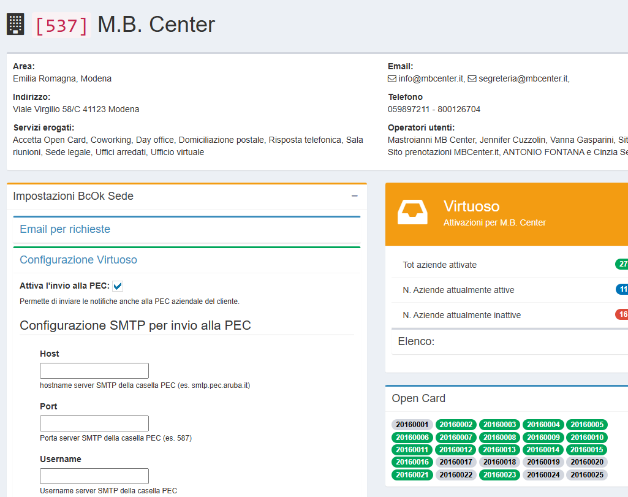Click the Attivazioni per M.B. Center subtitle
Screen dimensions: 628x497
[494, 222]
